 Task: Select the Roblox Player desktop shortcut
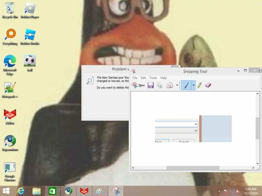tap(30, 10)
